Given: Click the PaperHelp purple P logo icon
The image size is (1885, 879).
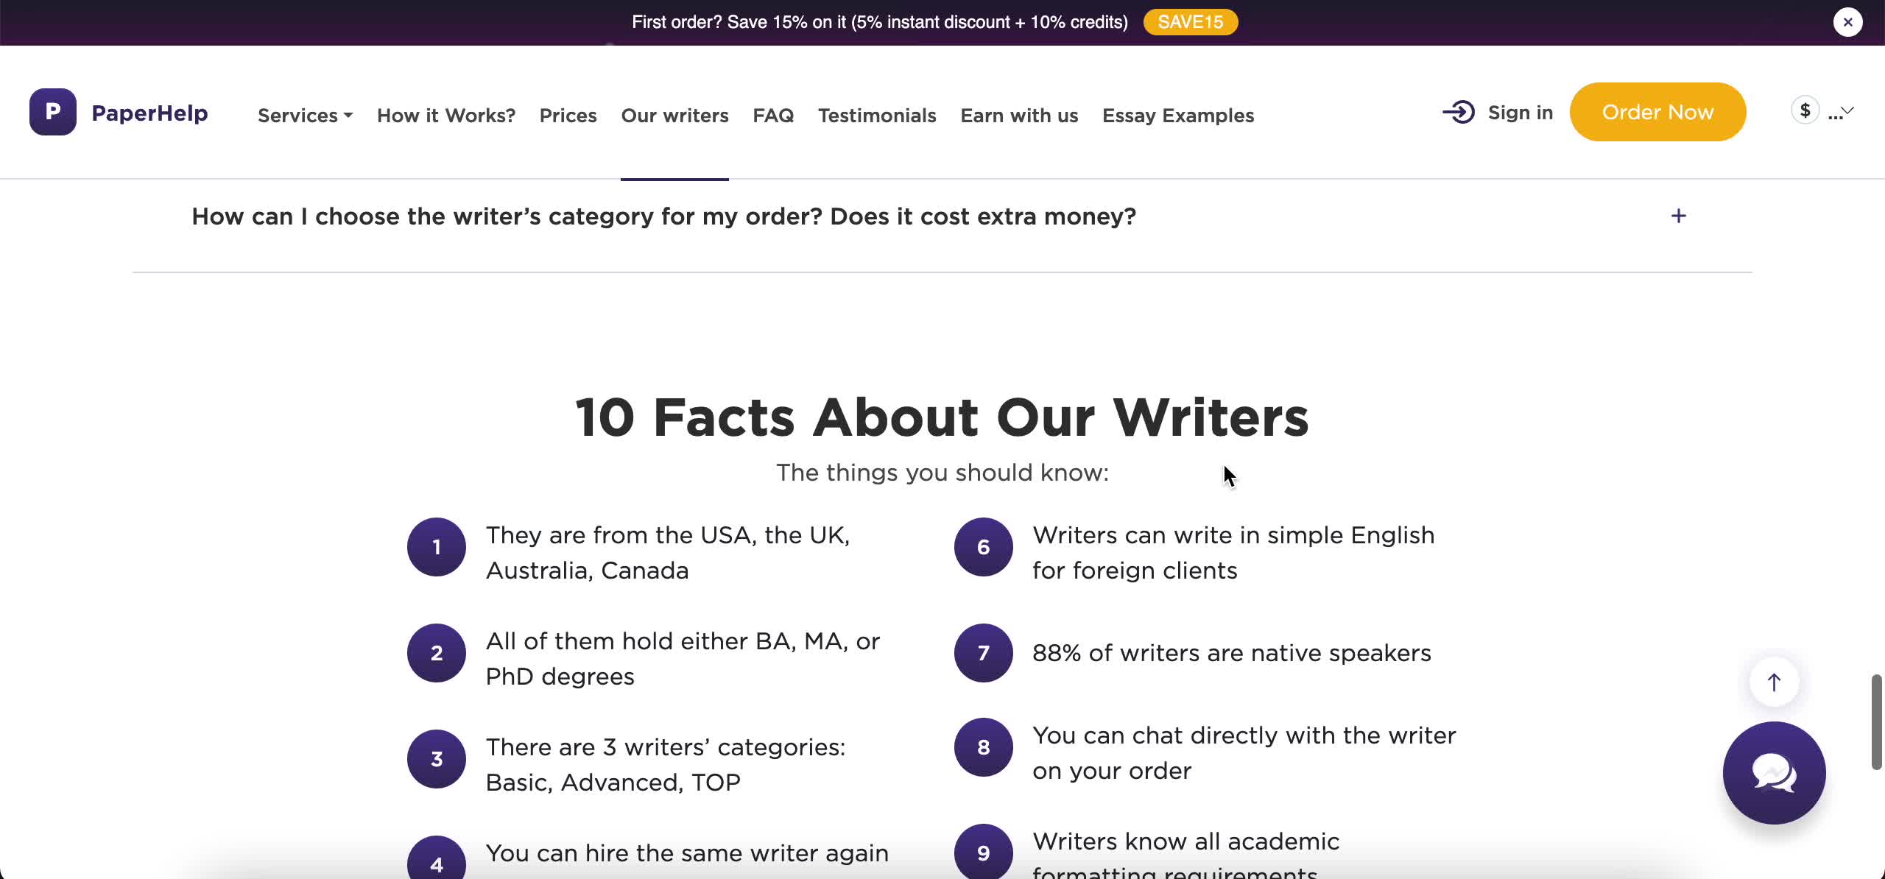Looking at the screenshot, I should (52, 112).
